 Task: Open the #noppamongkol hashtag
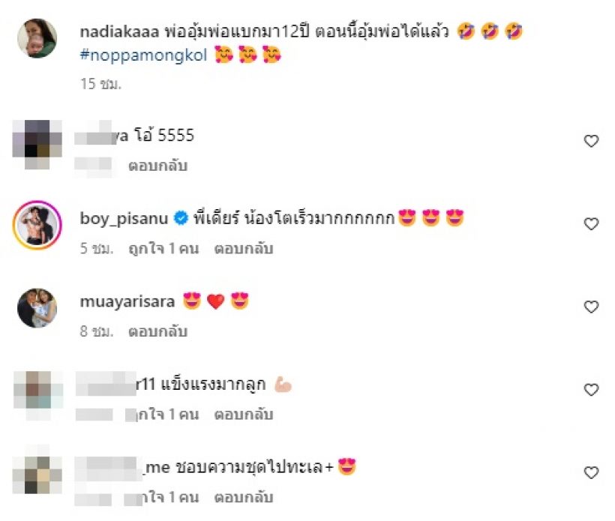143,55
